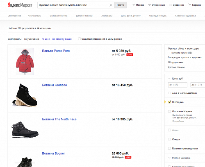Check offers in my region first

click(80, 39)
